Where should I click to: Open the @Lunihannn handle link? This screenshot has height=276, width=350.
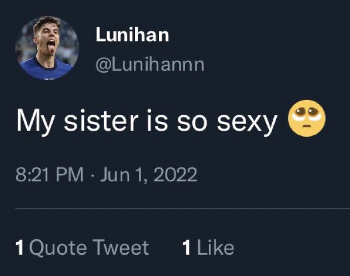click(150, 65)
